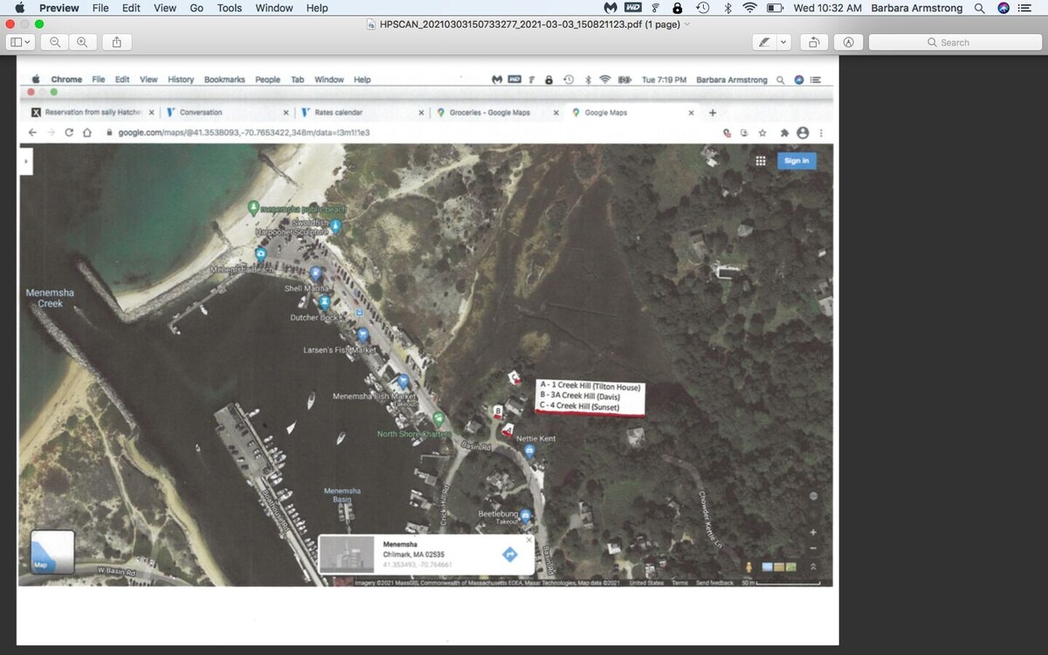Open the sidebar view options menu
1048x655 pixels.
click(20, 42)
